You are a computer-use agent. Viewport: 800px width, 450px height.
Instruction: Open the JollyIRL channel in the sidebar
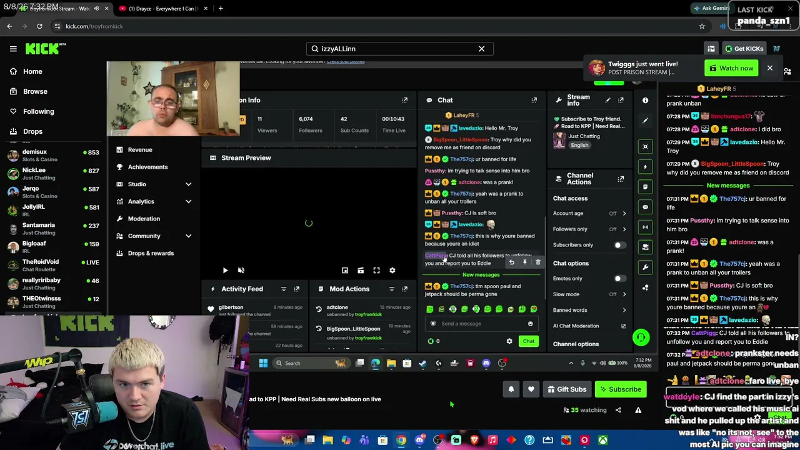(x=53, y=210)
